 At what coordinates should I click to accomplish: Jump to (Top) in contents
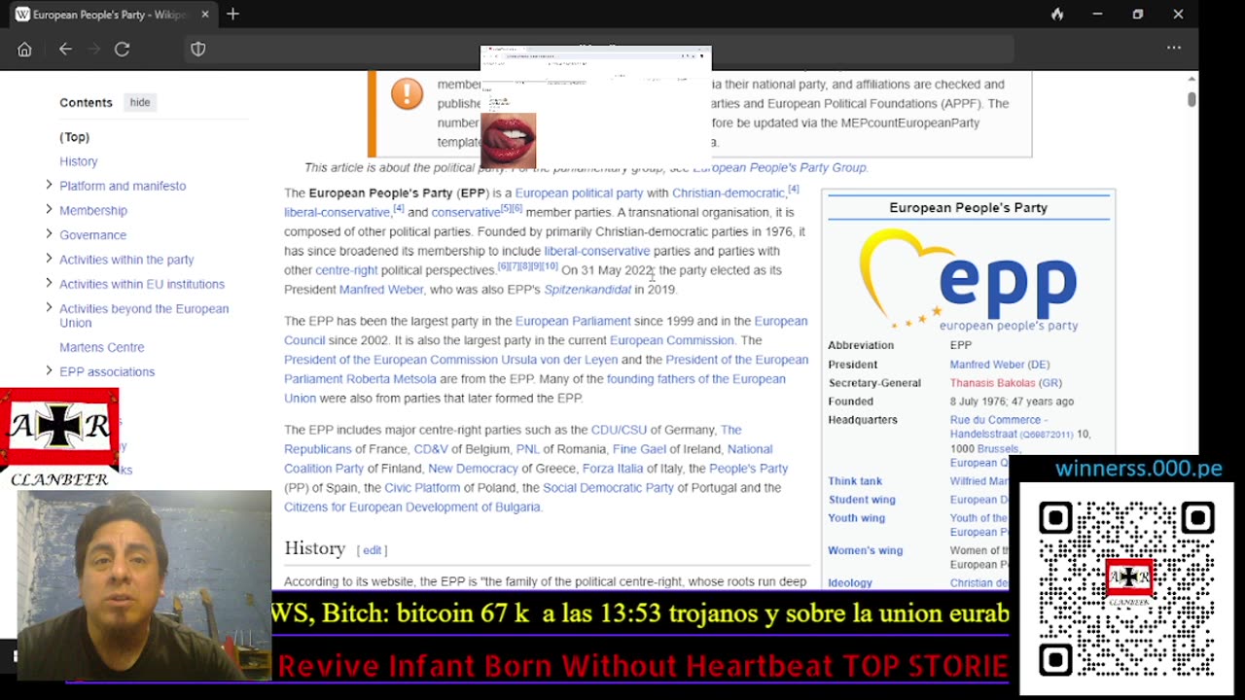coord(74,137)
